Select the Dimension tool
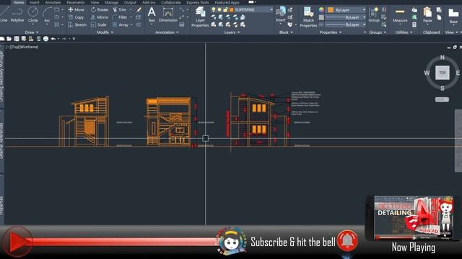This screenshot has width=462, height=259. click(x=168, y=14)
